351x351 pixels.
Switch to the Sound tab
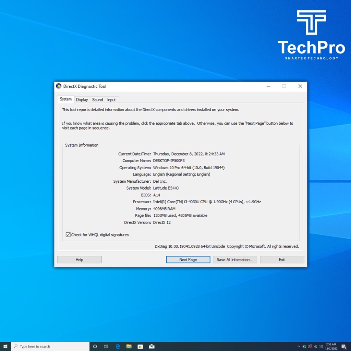click(97, 100)
